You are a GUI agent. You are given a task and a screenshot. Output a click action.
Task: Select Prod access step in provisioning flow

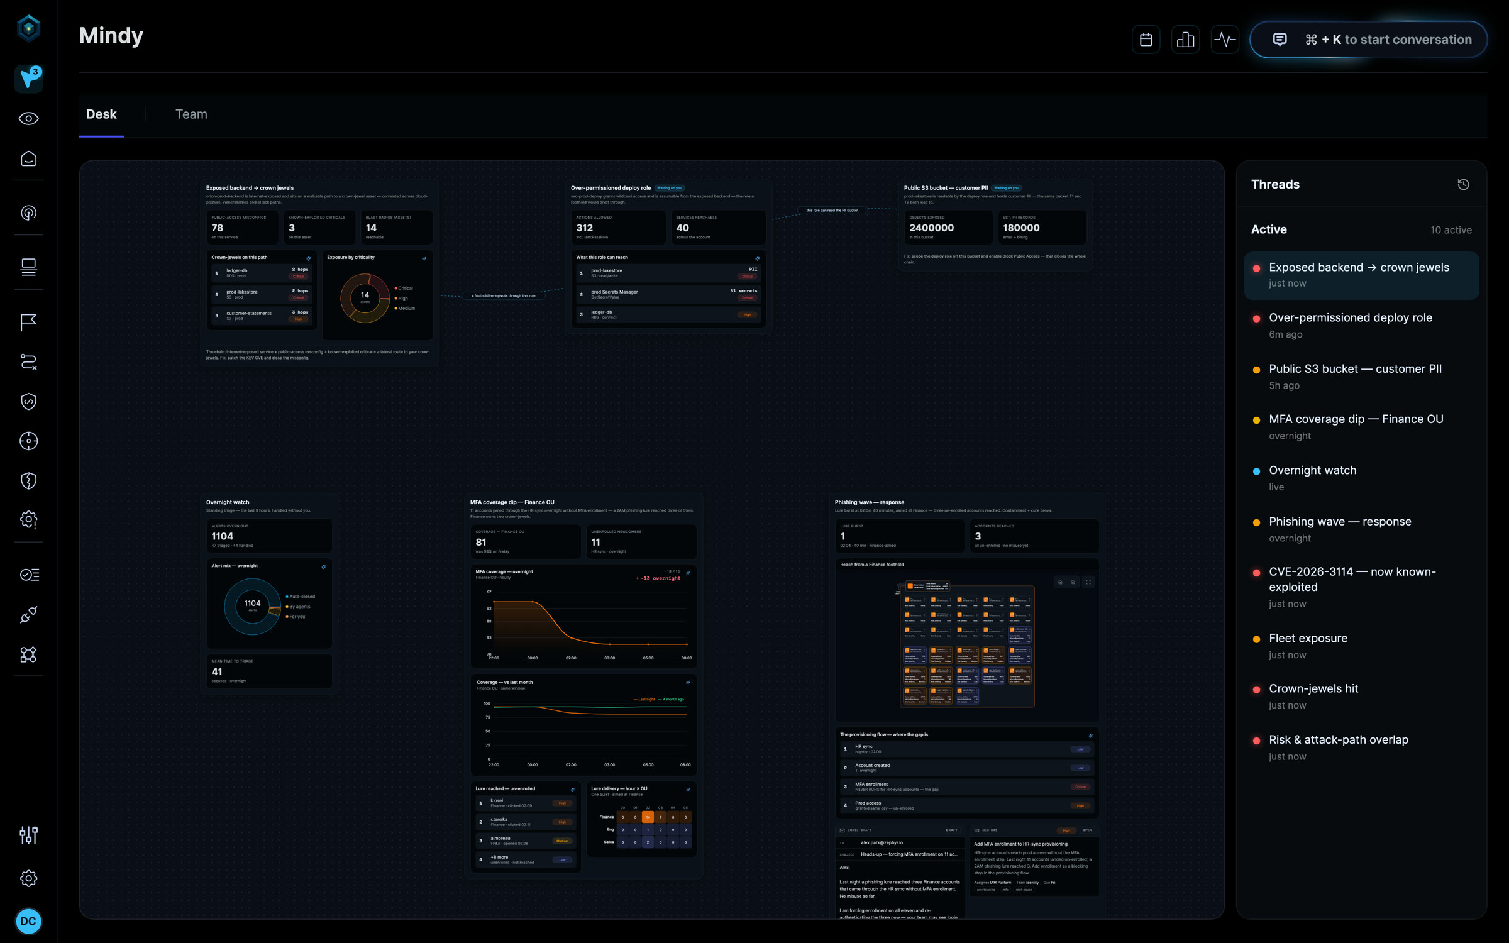967,805
